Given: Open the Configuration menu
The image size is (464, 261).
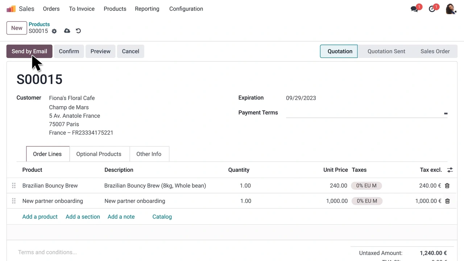Looking at the screenshot, I should (x=186, y=9).
